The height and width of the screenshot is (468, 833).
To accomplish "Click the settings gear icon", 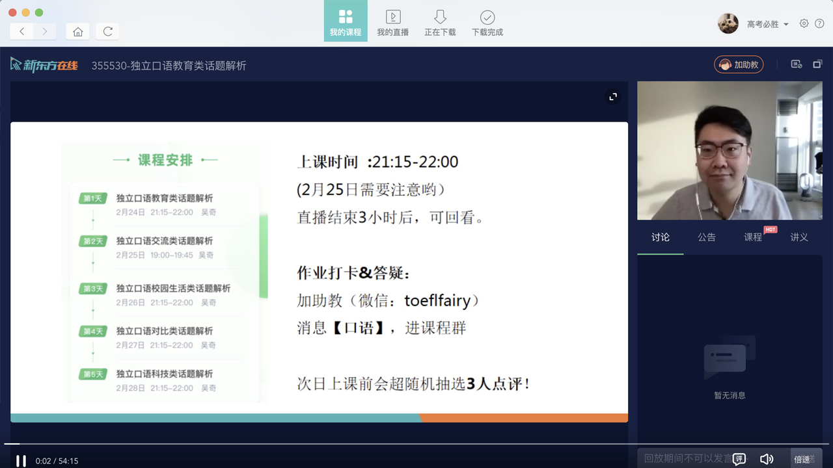I will pos(804,23).
